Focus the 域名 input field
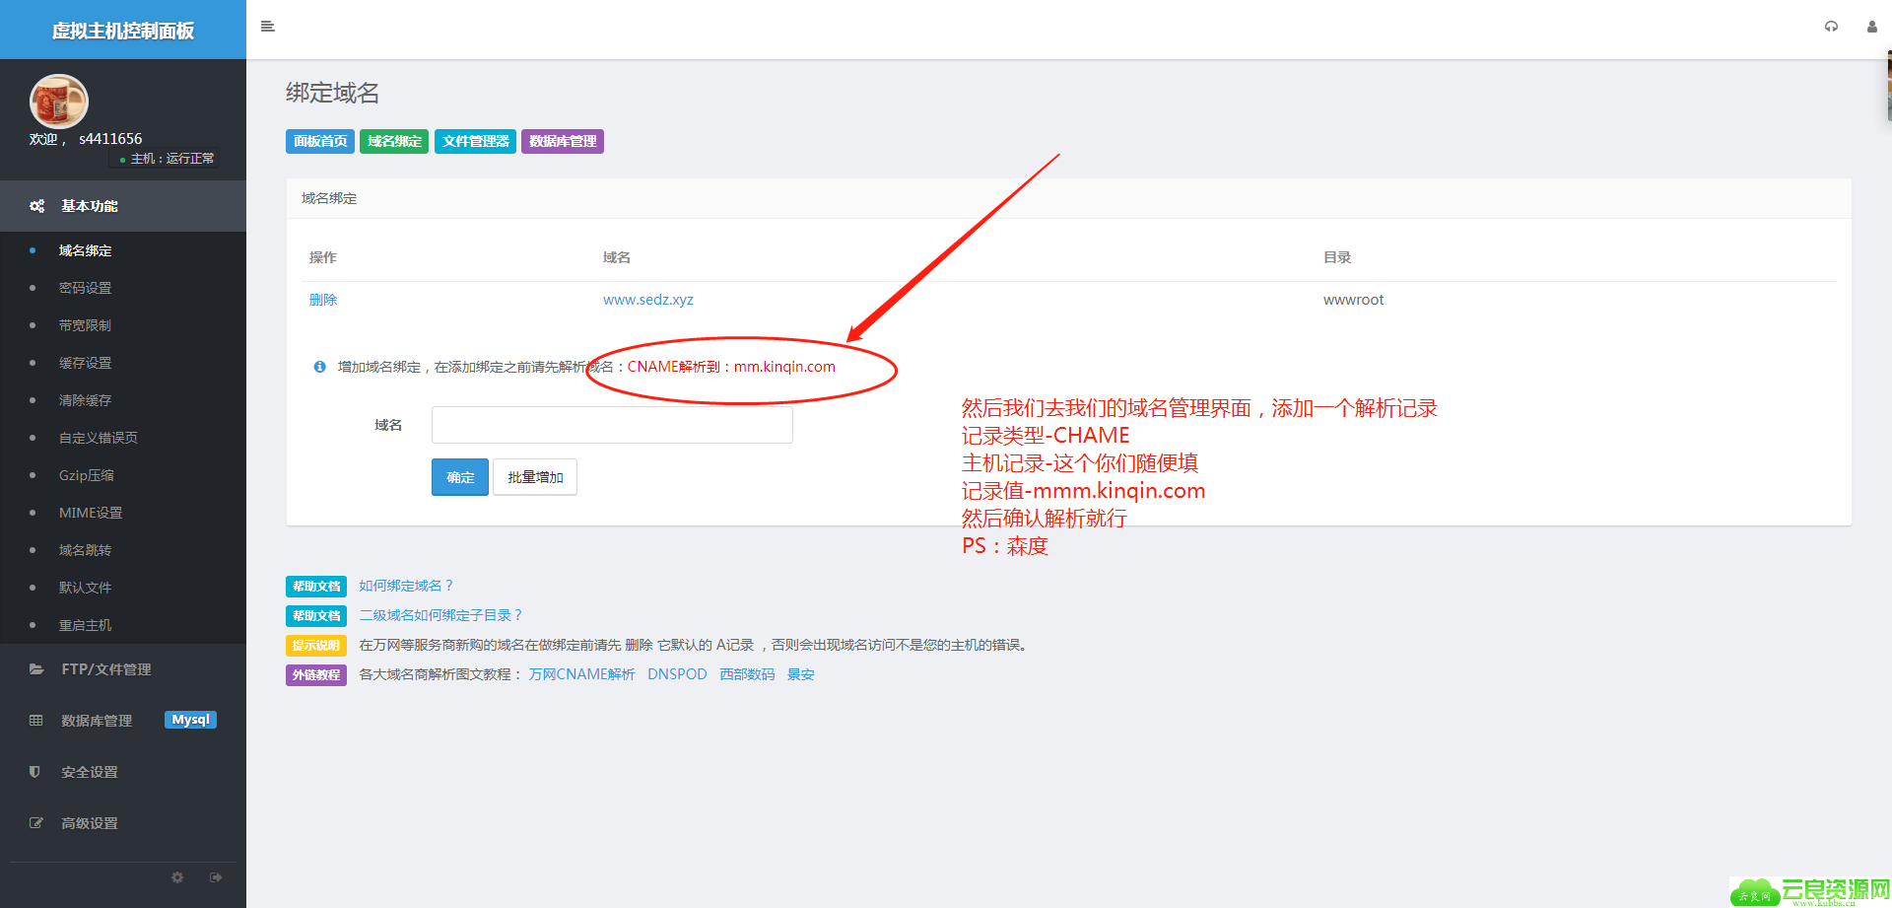 [x=612, y=425]
